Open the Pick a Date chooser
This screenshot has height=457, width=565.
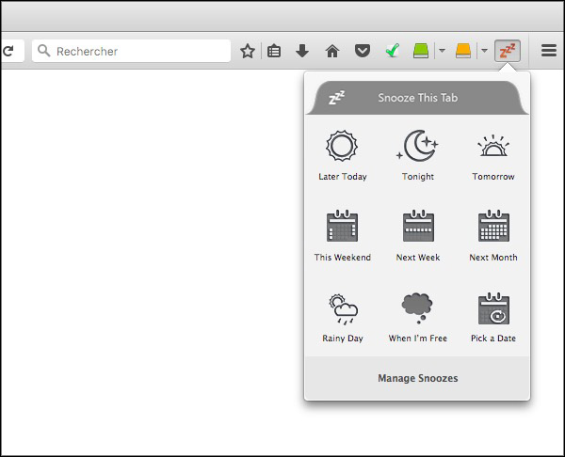(493, 317)
